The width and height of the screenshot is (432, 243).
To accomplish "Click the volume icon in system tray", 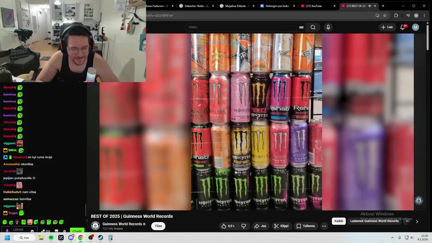I will (x=412, y=238).
